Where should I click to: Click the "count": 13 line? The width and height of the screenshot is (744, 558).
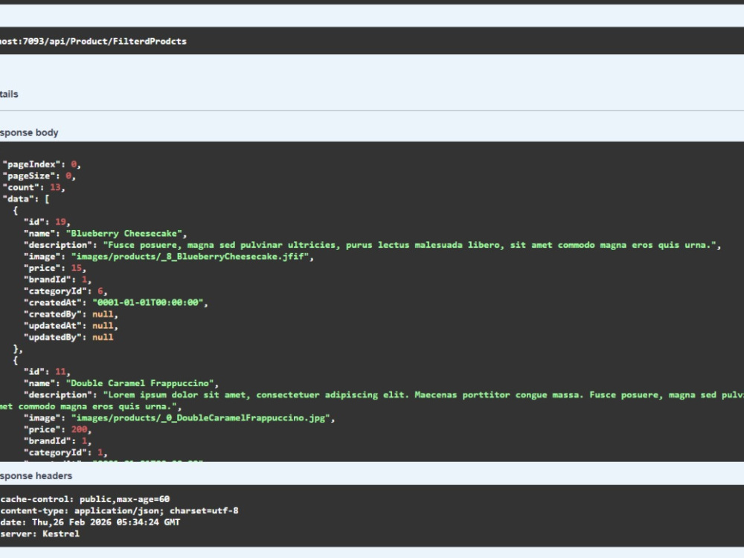click(33, 187)
